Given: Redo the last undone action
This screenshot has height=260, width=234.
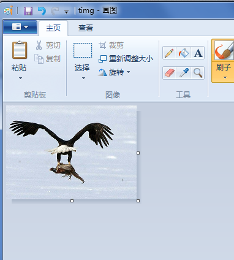Looking at the screenshot, I should point(55,11).
